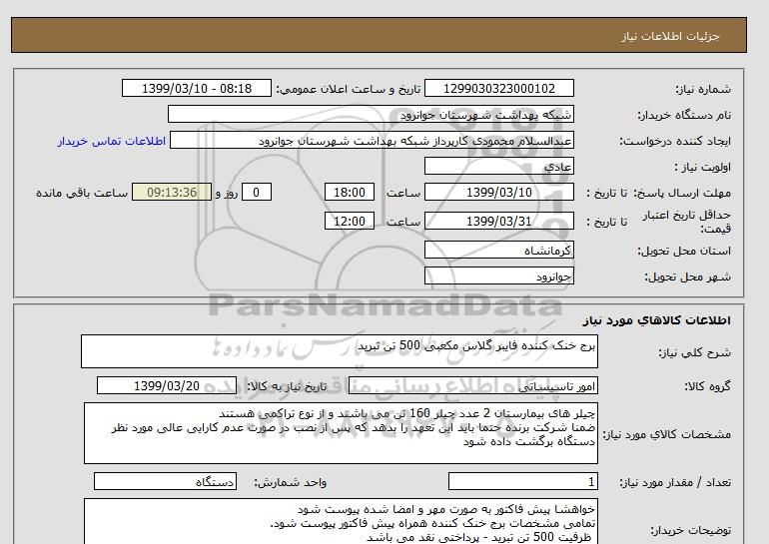The width and height of the screenshot is (769, 544).
Task: Click the label تعداد / مقدار مورد نیاز
Action: click(x=675, y=483)
